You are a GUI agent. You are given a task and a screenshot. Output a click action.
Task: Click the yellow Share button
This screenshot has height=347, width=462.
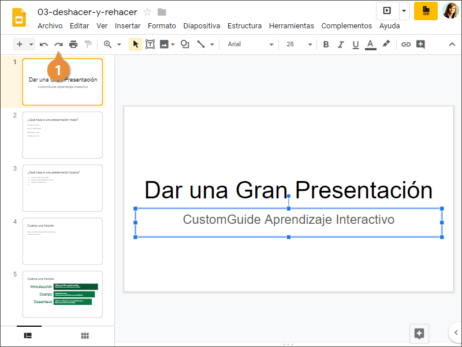point(426,11)
